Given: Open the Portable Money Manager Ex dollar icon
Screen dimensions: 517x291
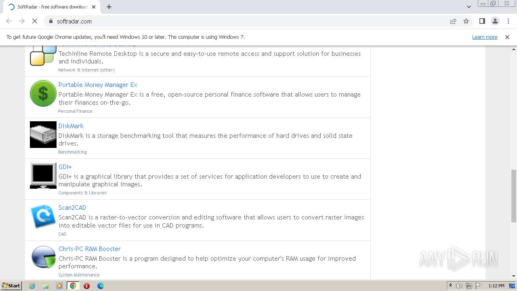Looking at the screenshot, I should click(43, 93).
